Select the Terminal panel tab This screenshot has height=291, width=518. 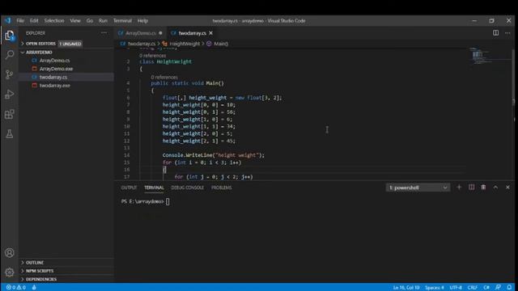(154, 188)
